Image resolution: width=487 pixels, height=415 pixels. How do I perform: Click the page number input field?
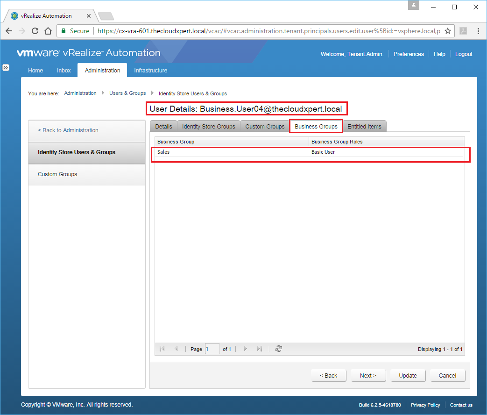point(212,349)
